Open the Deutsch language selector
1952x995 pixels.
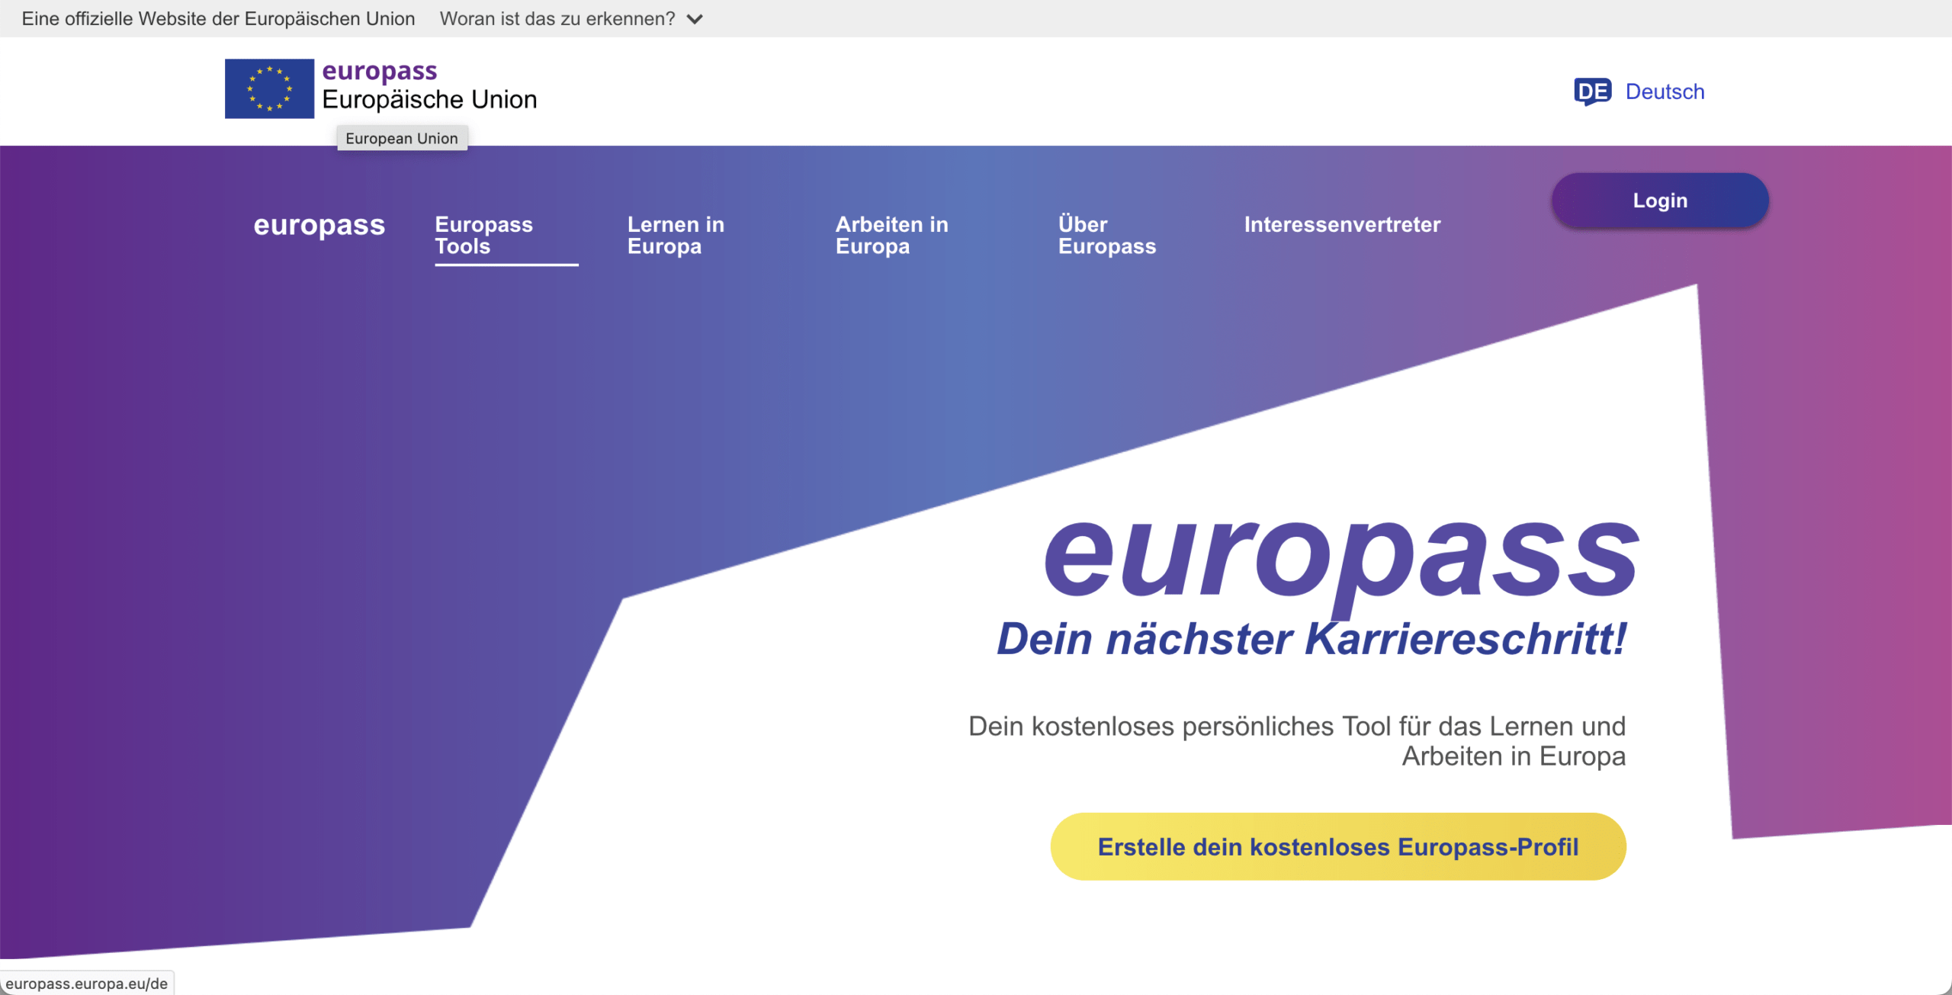[x=1665, y=91]
